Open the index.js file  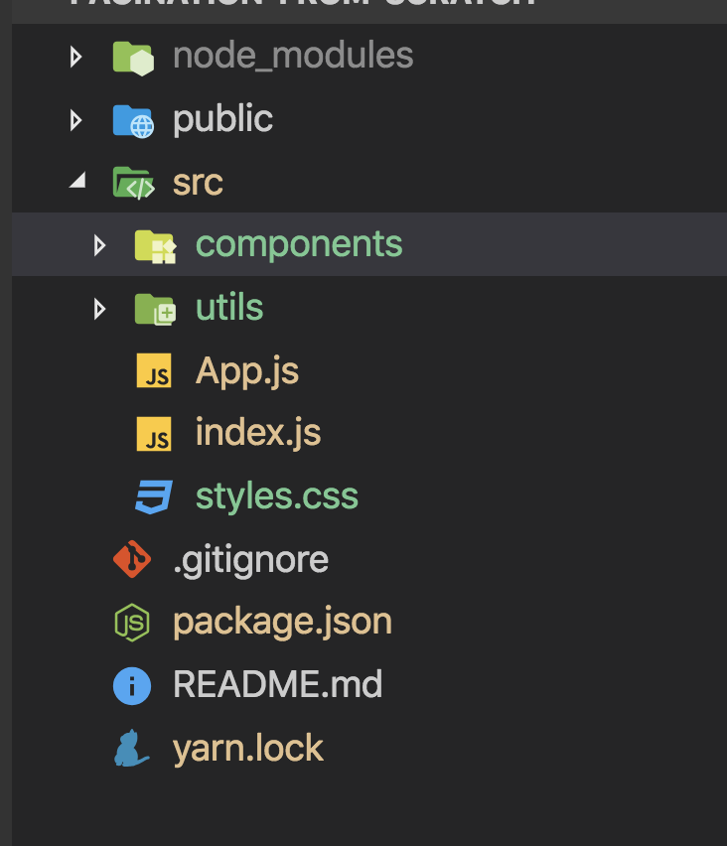(258, 433)
